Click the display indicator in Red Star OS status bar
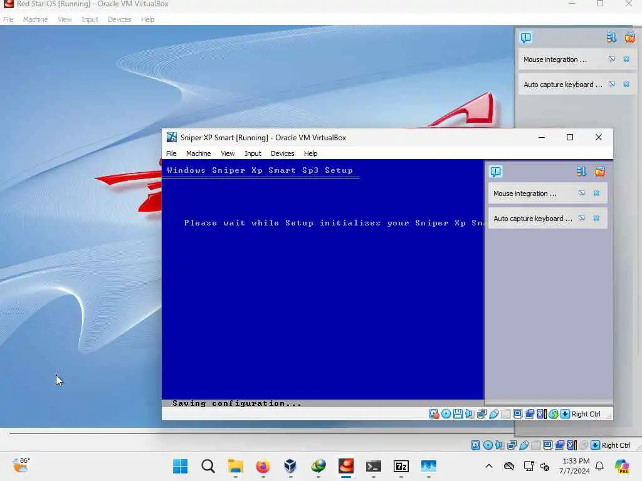Screen dimensions: 642x481 (547, 445)
